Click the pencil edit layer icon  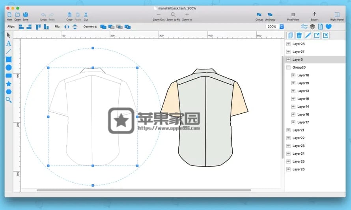[308, 36]
